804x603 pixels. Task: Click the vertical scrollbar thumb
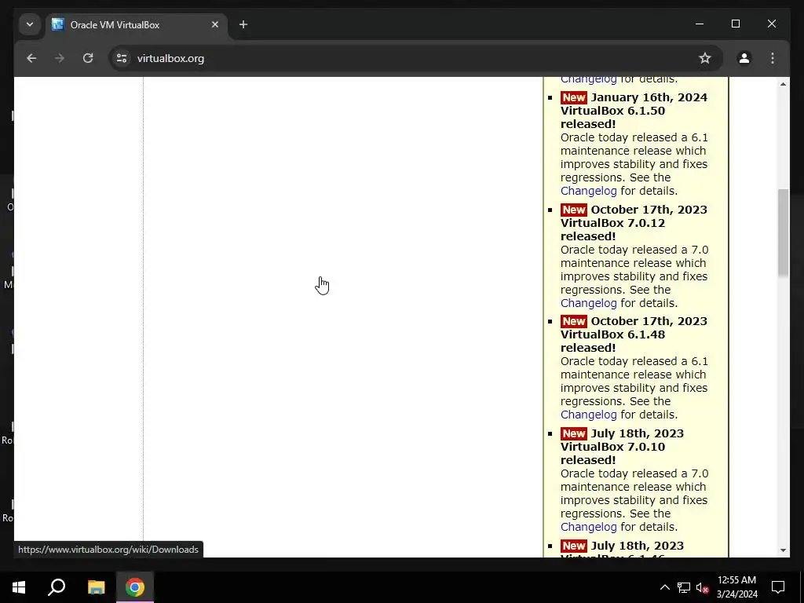[783, 233]
